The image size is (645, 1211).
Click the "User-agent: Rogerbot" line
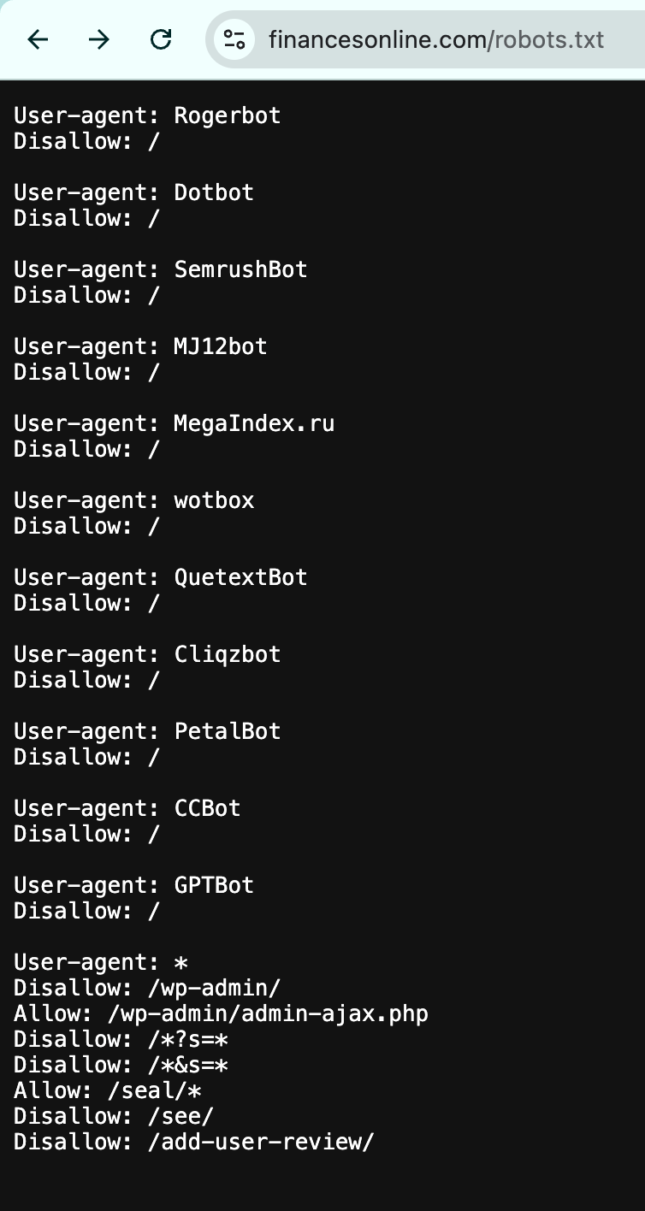pos(147,115)
